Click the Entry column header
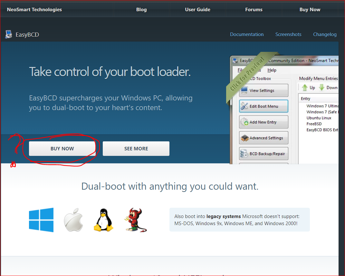 click(305, 99)
